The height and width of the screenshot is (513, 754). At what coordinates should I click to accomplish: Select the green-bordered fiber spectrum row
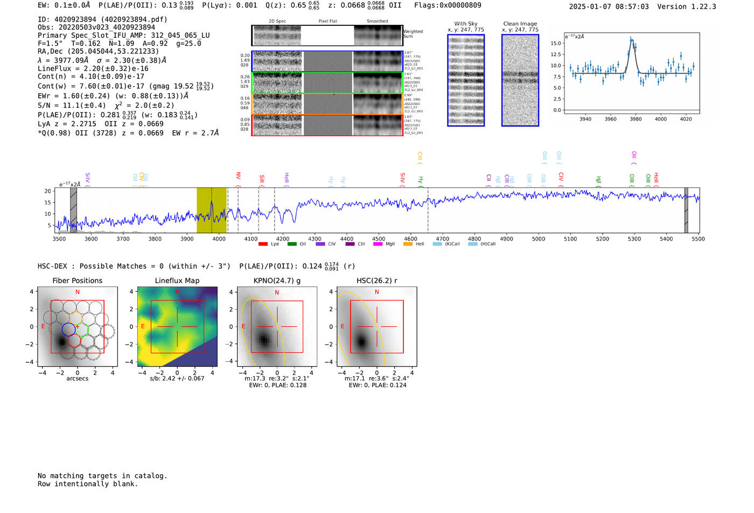click(327, 83)
